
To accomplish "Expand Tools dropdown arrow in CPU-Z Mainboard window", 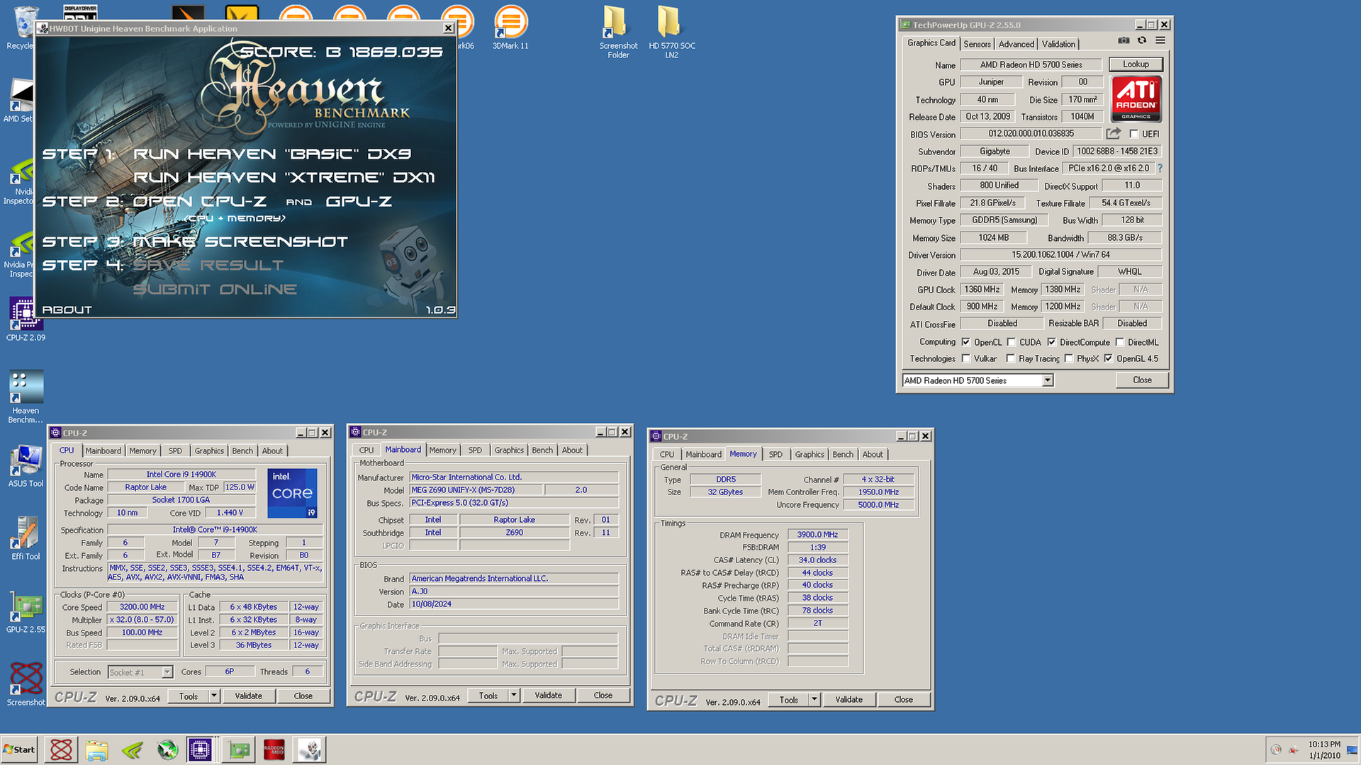I will pyautogui.click(x=513, y=696).
